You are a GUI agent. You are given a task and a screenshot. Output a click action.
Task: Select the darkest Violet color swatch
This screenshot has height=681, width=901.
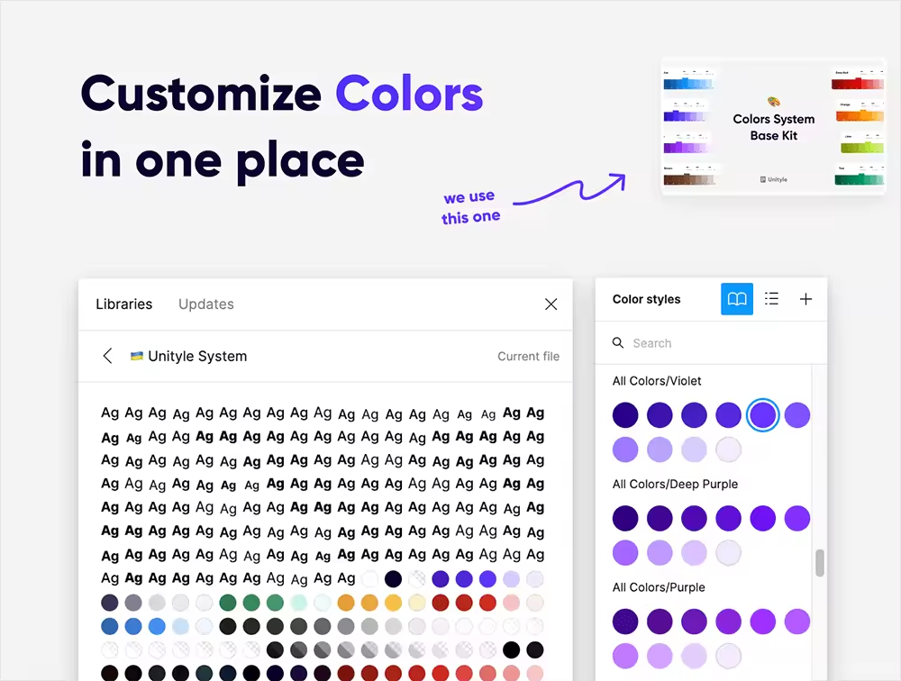[x=625, y=415]
